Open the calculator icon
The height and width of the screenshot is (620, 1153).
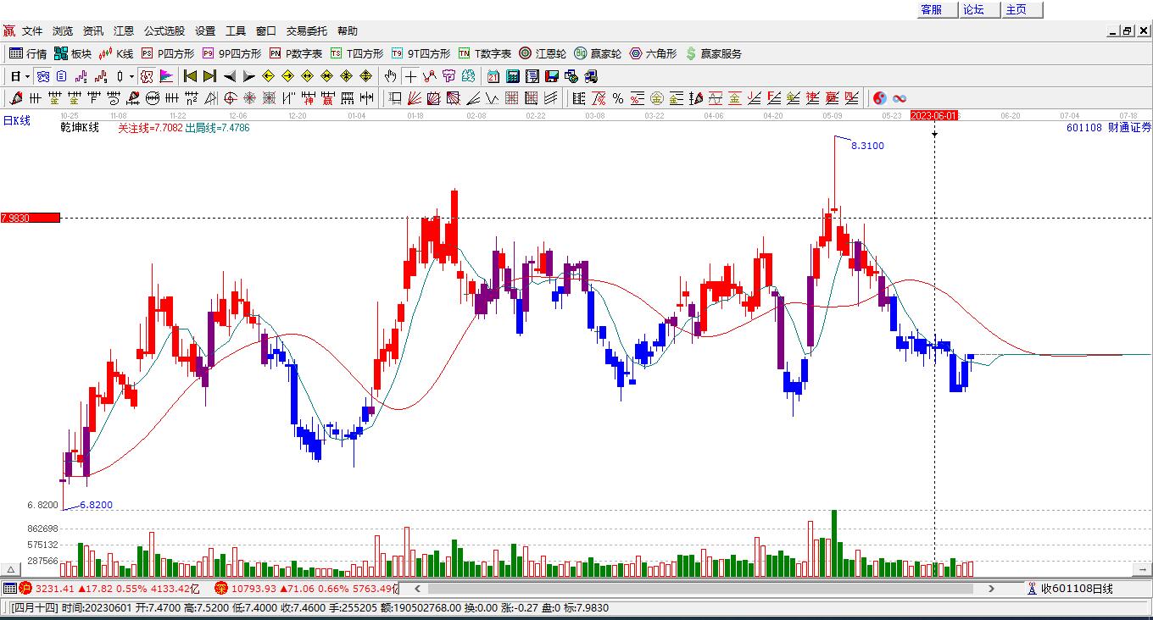pos(512,76)
